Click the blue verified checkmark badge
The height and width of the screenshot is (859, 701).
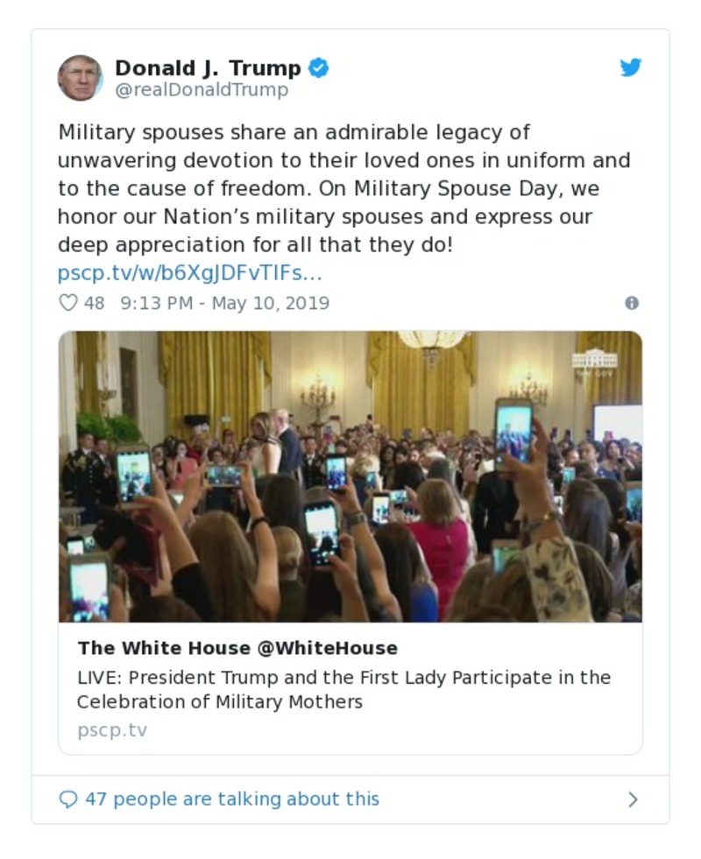click(x=319, y=68)
